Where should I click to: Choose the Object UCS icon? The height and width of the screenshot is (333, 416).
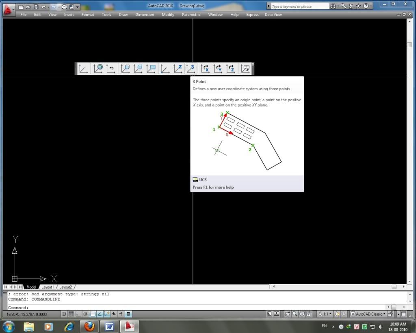(138, 69)
